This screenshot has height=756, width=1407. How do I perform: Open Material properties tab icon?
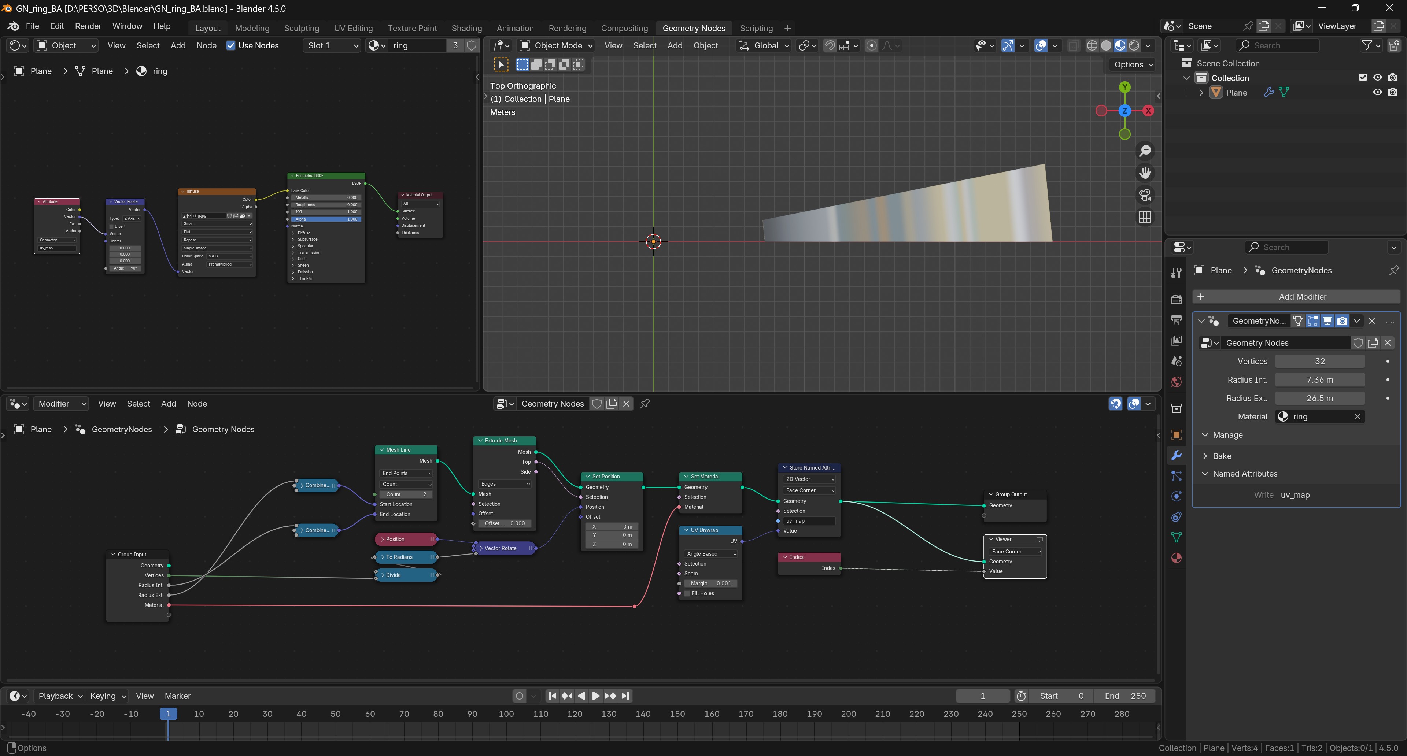click(x=1177, y=558)
